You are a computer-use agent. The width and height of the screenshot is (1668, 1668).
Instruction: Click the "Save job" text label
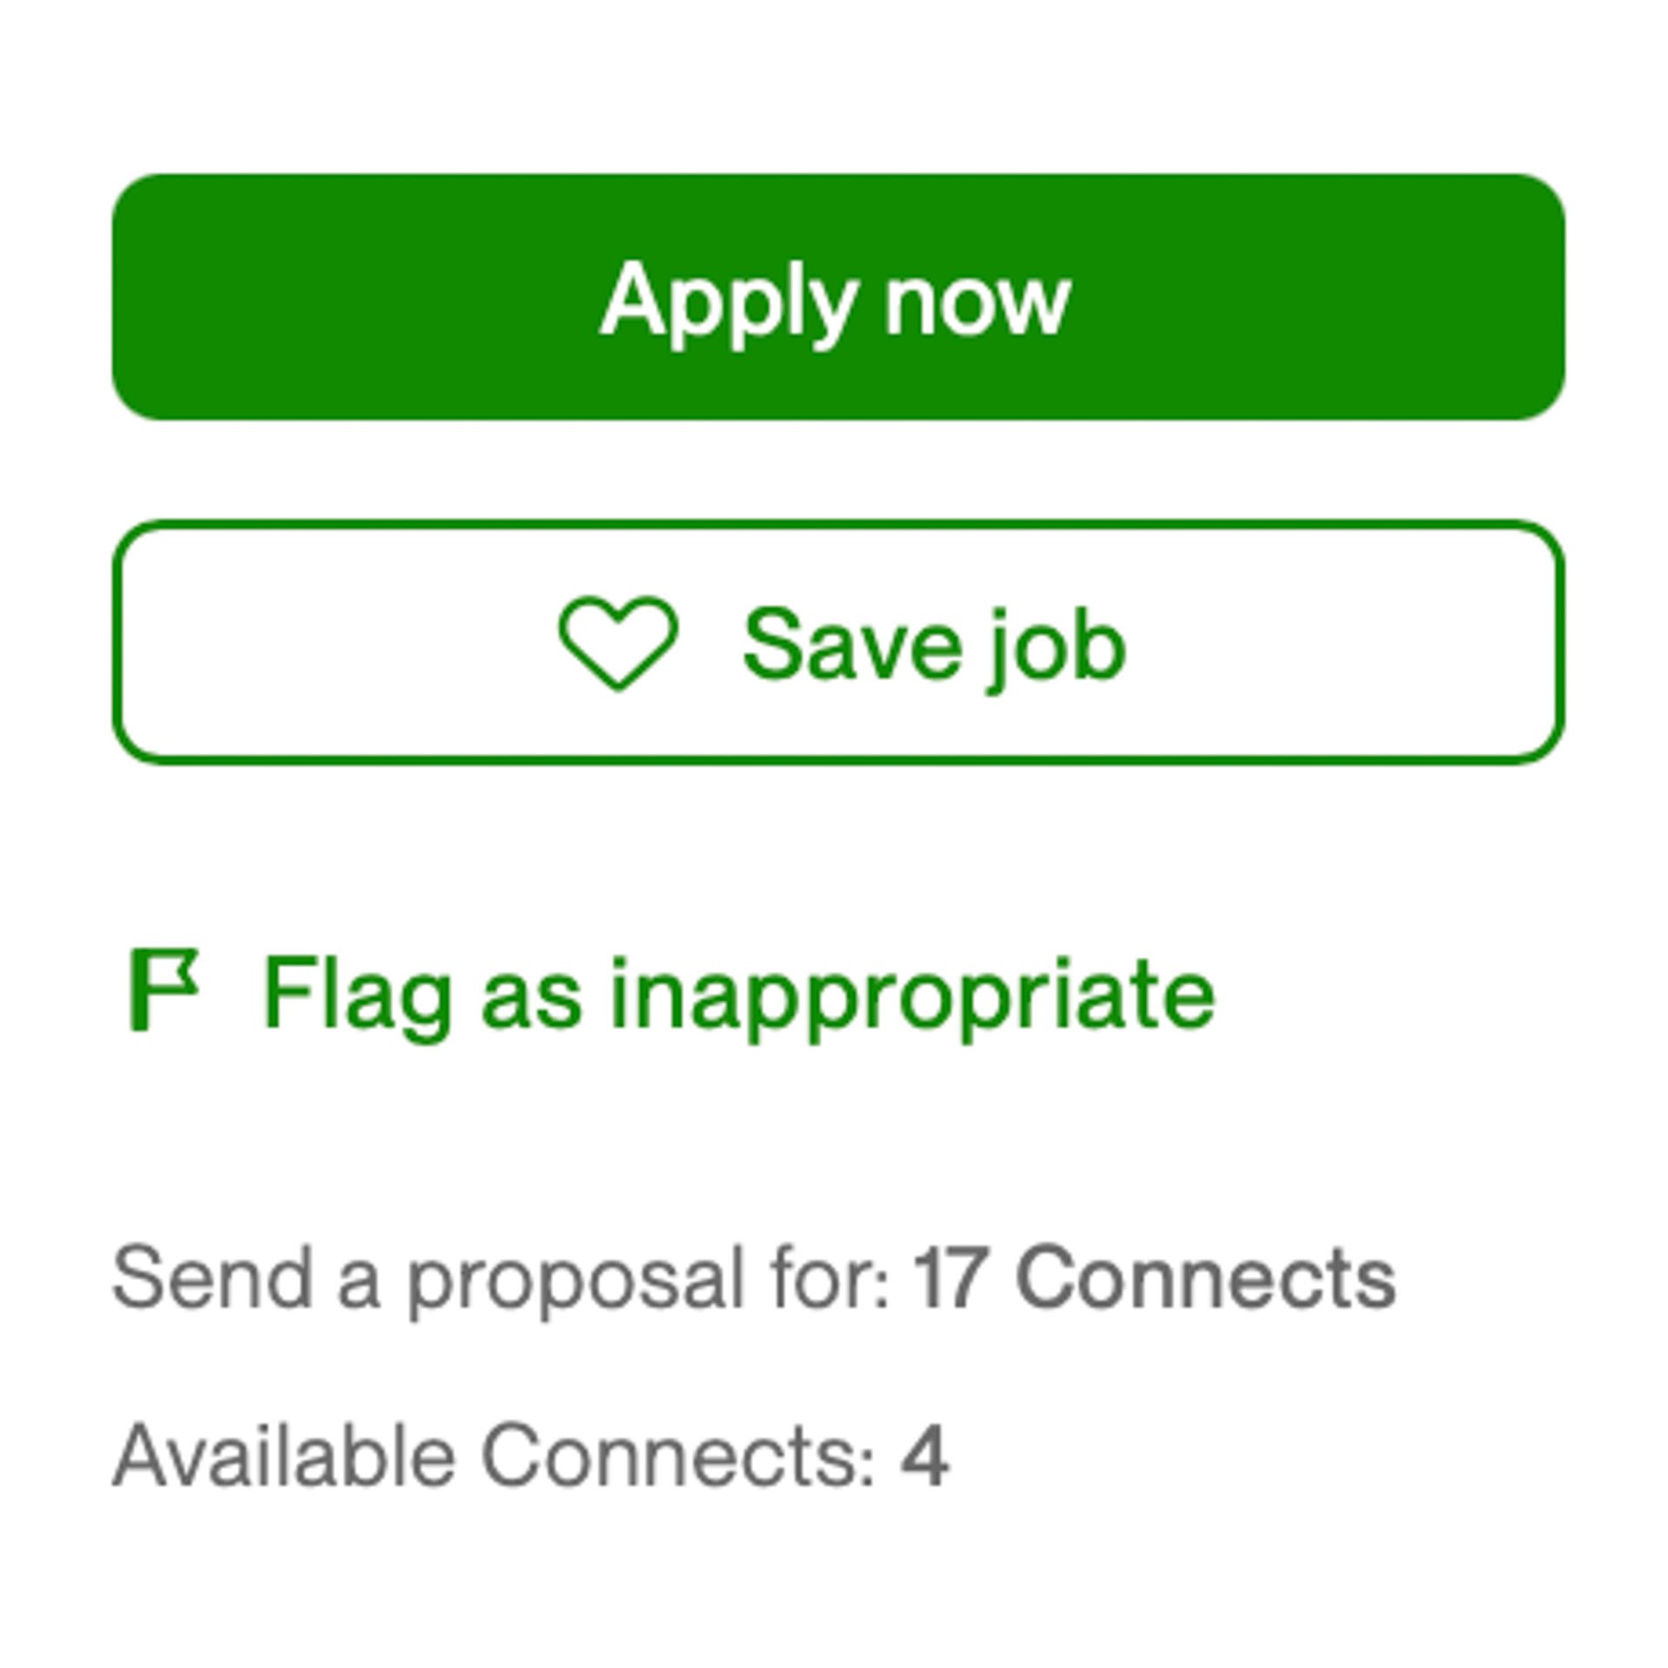click(933, 645)
